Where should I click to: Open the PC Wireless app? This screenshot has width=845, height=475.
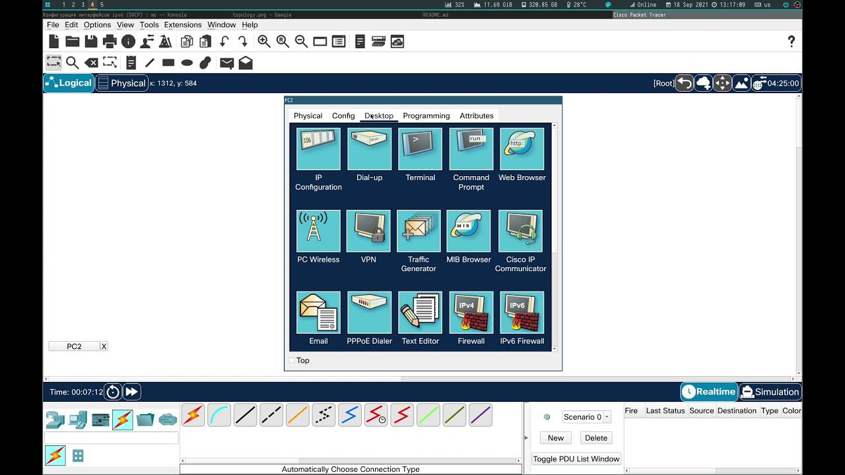coord(318,231)
